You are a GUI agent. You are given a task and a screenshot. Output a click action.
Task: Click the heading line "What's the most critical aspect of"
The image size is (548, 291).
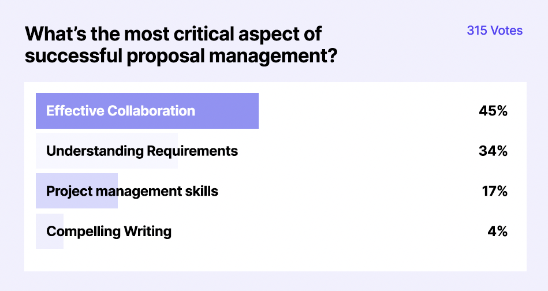coord(173,33)
